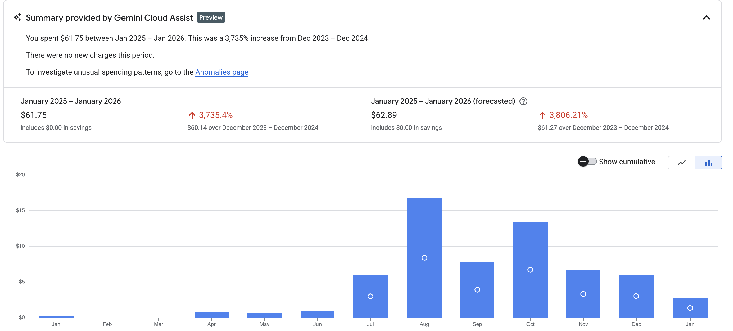This screenshot has width=733, height=331.
Task: Click the Gemini sparkle icon
Action: [17, 17]
